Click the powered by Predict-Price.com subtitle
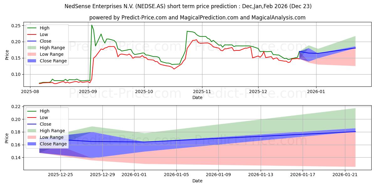The image size is (376, 188). click(x=197, y=18)
